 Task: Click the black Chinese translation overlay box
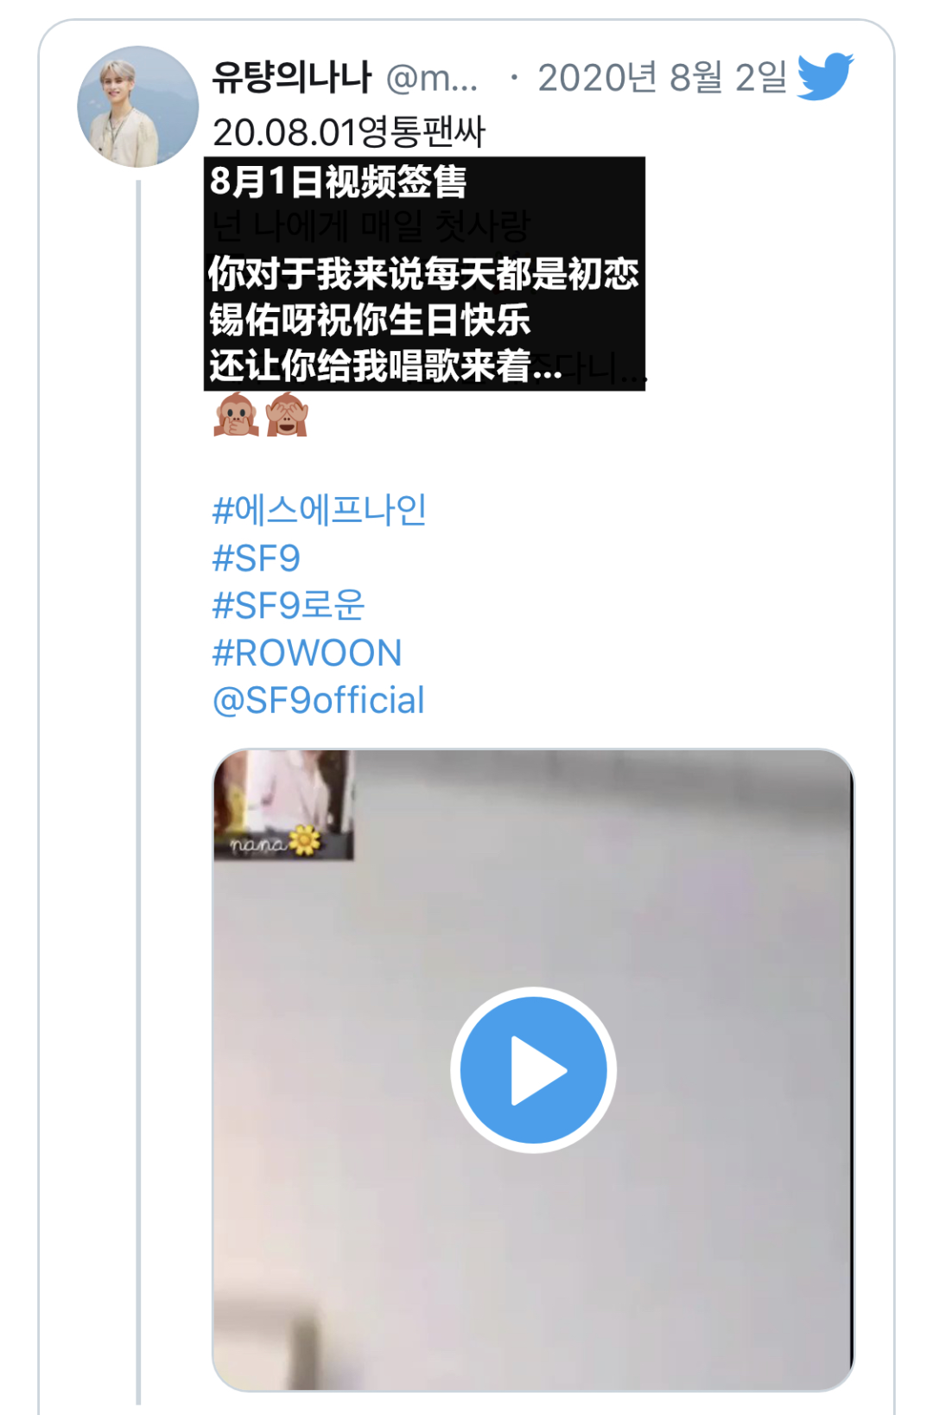click(424, 274)
